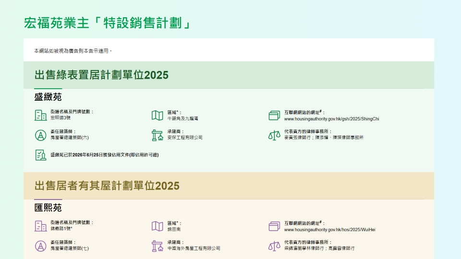Click the 出售居者有其屋計劃單位2025 section header
The width and height of the screenshot is (461, 259).
pos(229,186)
